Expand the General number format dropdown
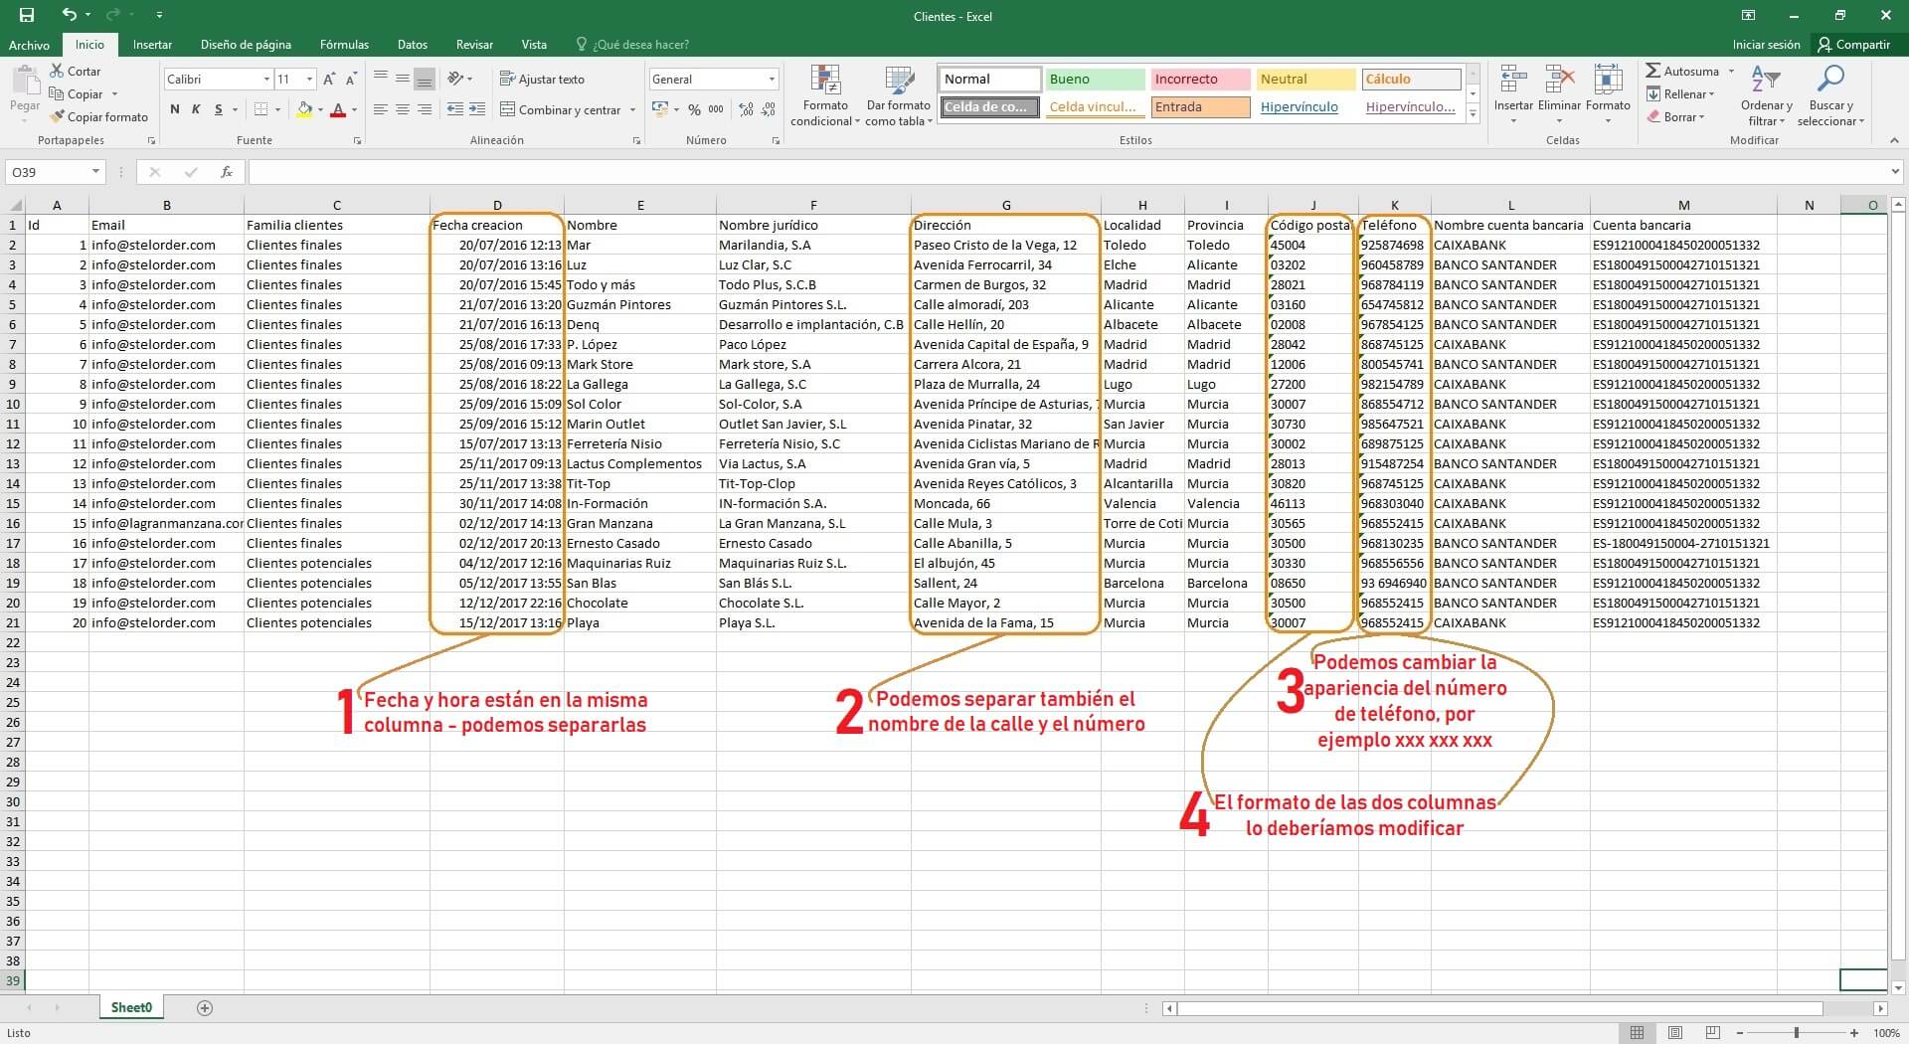The image size is (1909, 1044). point(771,79)
